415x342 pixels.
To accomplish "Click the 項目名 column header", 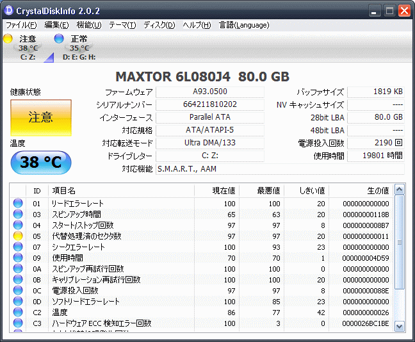I will coord(121,191).
